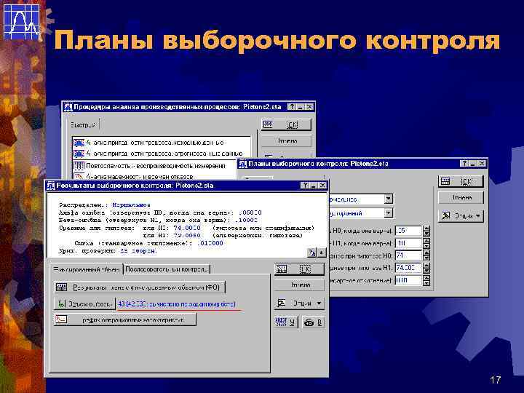Minimize the Sampling Plans window
Image resolution: width=524 pixels, height=393 pixels.
click(x=472, y=164)
